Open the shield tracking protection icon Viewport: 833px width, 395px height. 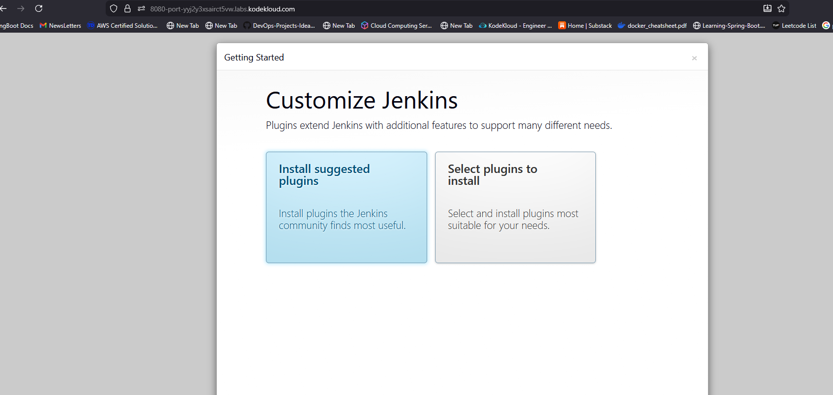click(114, 8)
